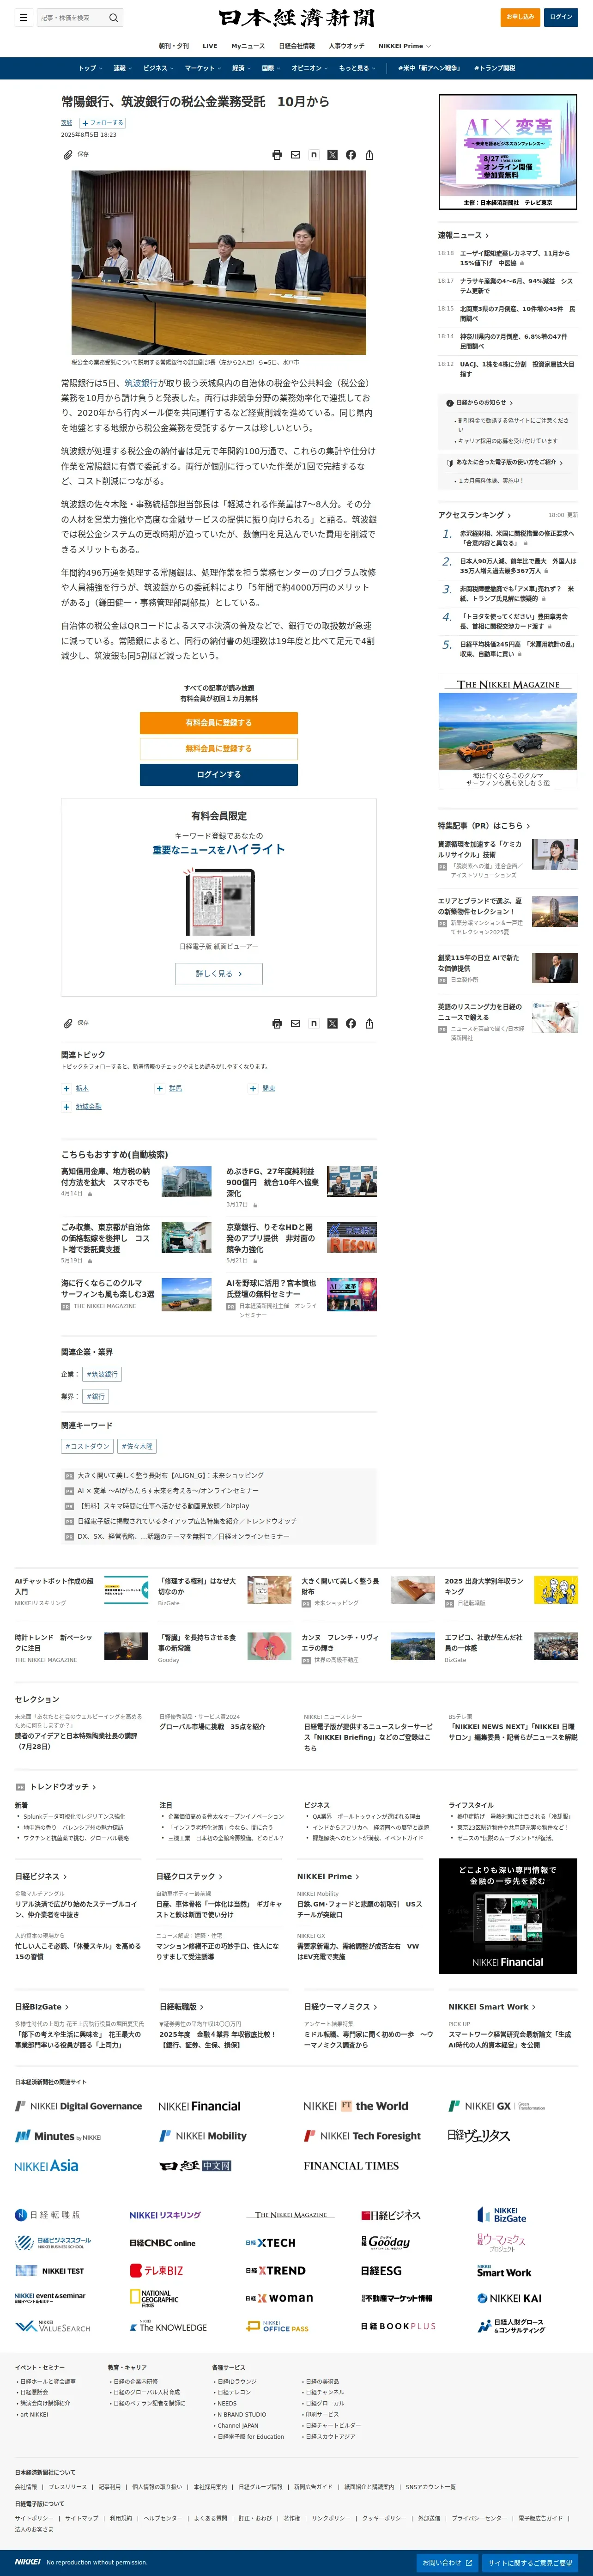
Task: Open the Myニュース tab
Action: (x=248, y=46)
